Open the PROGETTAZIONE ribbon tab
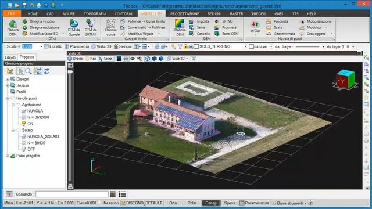Image resolution: width=372 pixels, height=209 pixels. point(185,14)
